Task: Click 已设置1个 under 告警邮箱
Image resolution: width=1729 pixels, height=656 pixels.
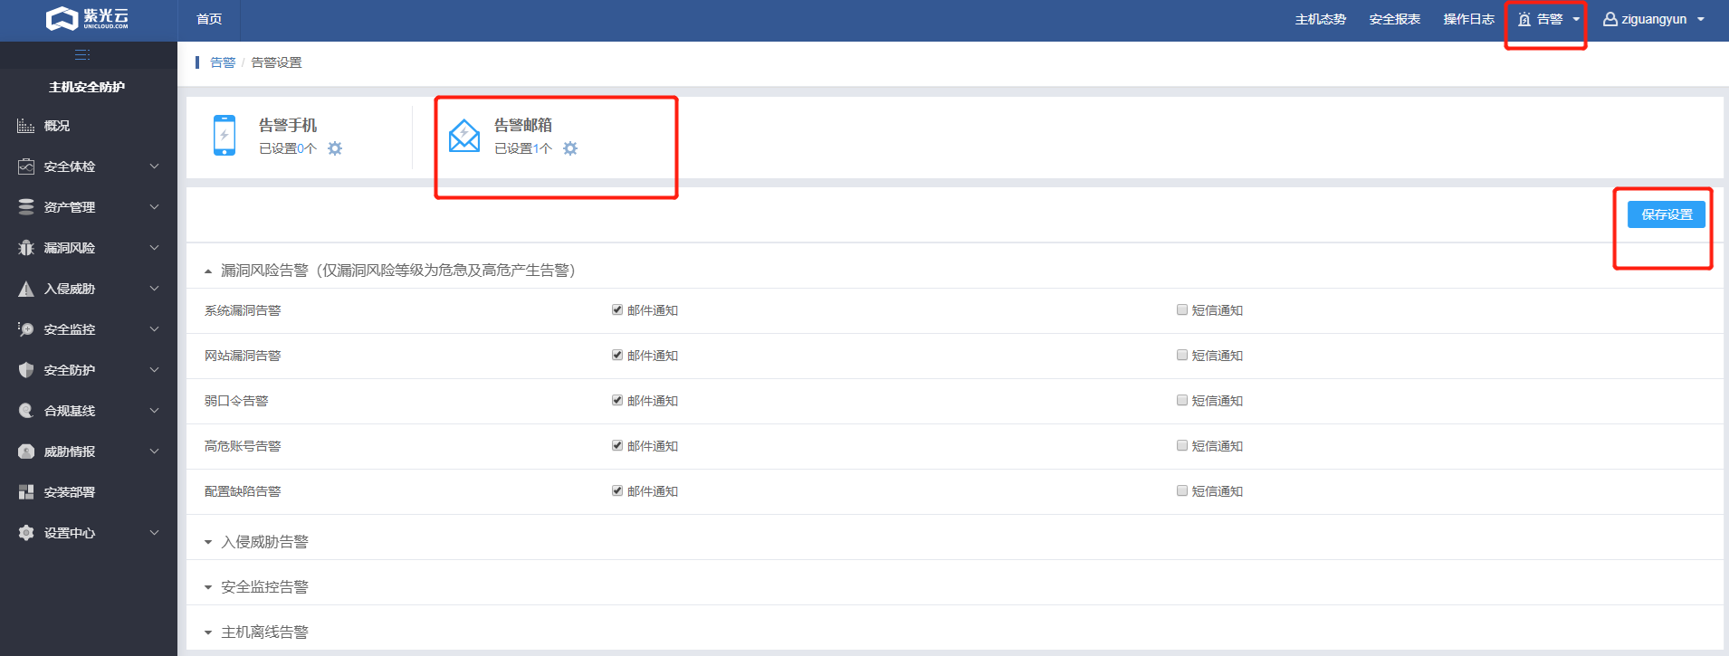Action: pyautogui.click(x=523, y=148)
